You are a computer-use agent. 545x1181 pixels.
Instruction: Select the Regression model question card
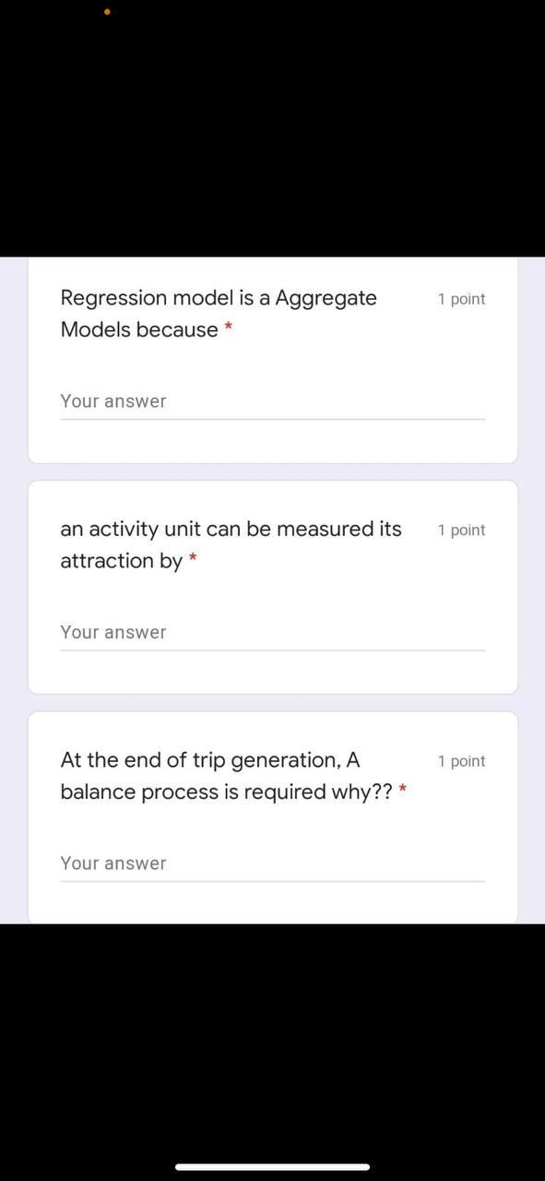point(272,360)
